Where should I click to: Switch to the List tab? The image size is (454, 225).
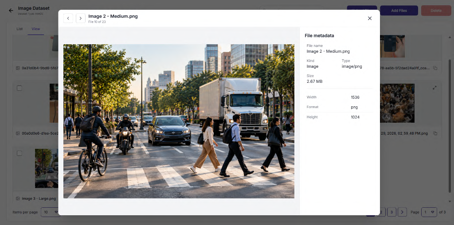pyautogui.click(x=20, y=29)
